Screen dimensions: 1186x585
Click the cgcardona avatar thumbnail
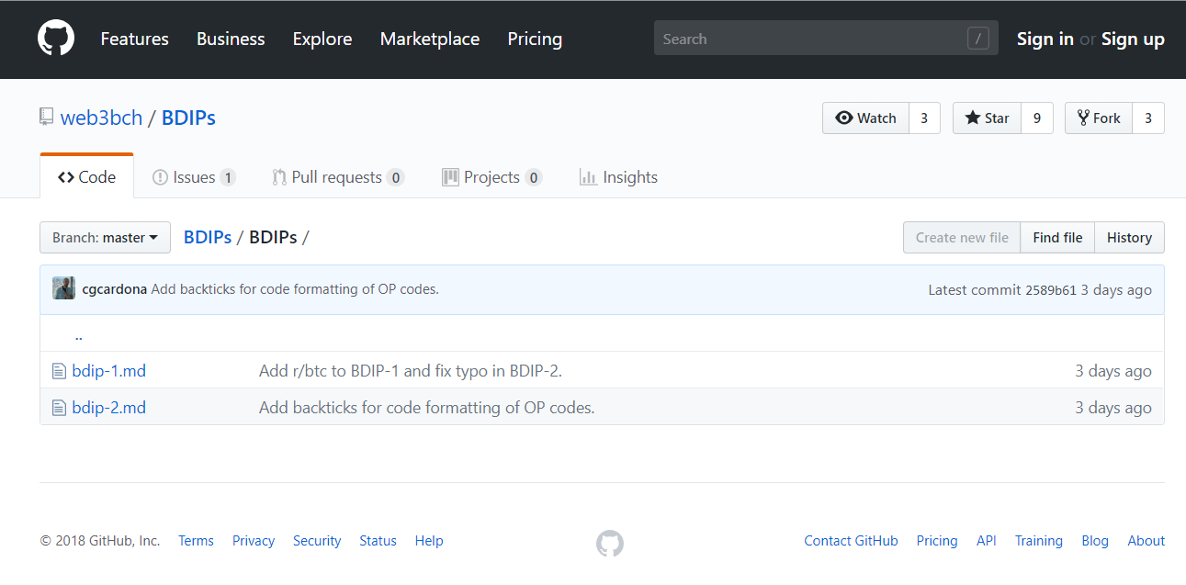click(63, 288)
